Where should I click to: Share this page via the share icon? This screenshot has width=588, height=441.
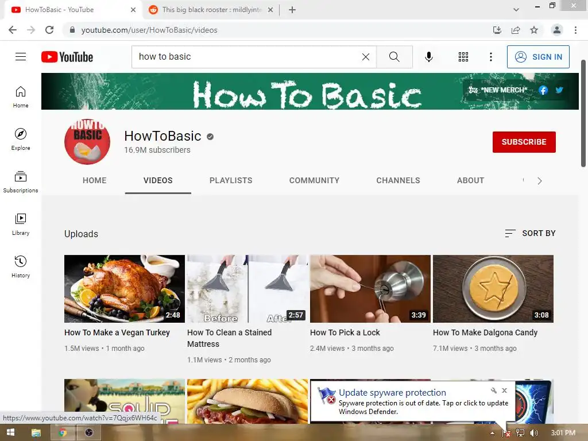516,30
